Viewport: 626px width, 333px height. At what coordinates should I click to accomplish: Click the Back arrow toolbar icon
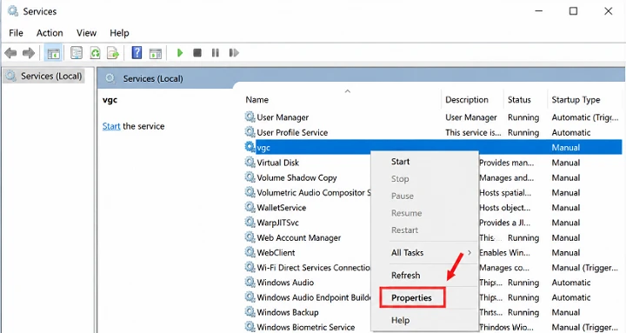coord(10,53)
